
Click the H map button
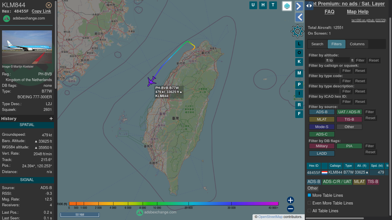[263, 5]
